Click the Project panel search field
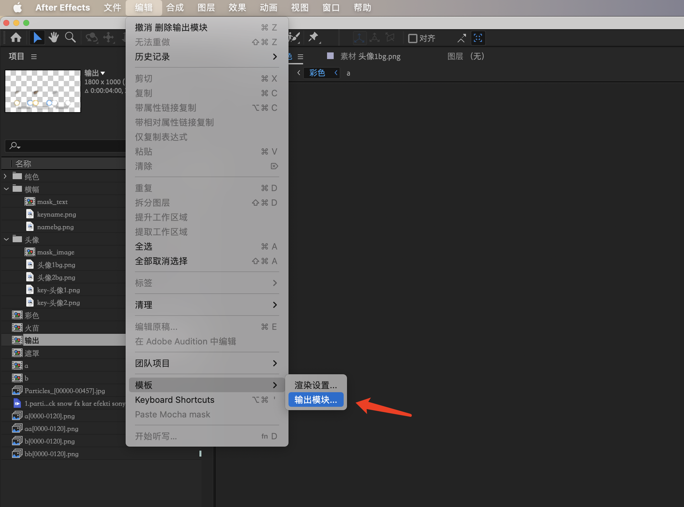Viewport: 684px width, 507px height. 66,146
